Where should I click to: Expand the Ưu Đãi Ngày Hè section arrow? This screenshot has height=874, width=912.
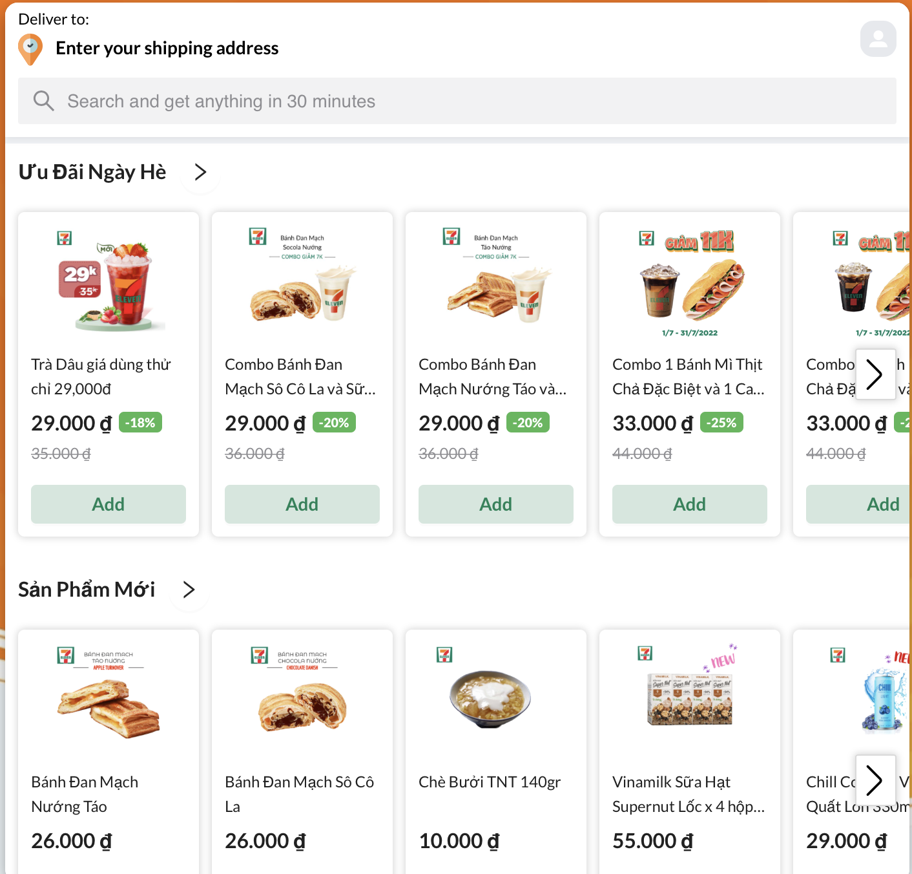coord(200,172)
